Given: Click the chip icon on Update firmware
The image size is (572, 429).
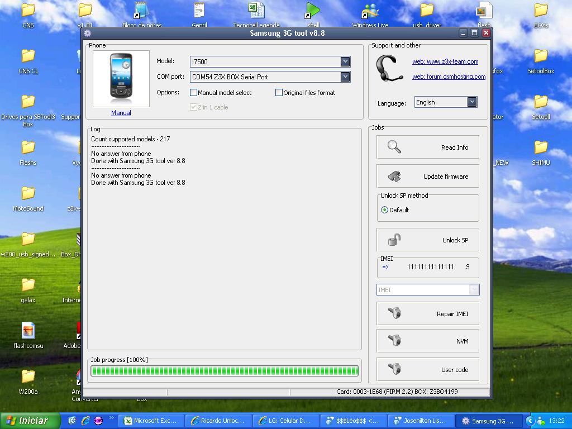Looking at the screenshot, I should pyautogui.click(x=394, y=177).
